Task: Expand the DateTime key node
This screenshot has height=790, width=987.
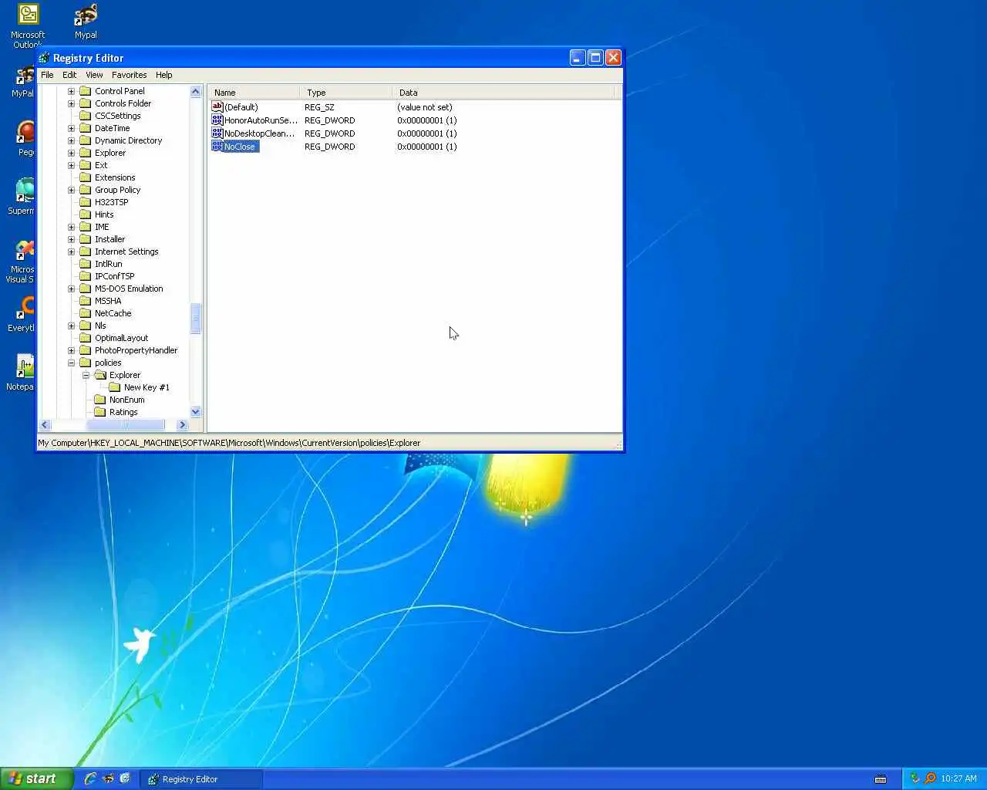Action: point(71,128)
